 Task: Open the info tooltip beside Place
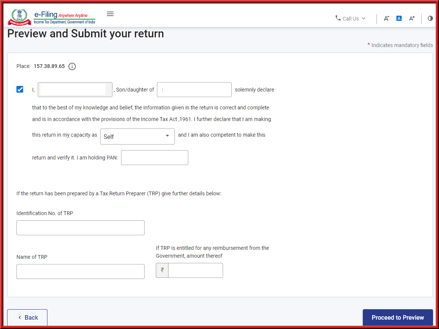click(x=72, y=66)
